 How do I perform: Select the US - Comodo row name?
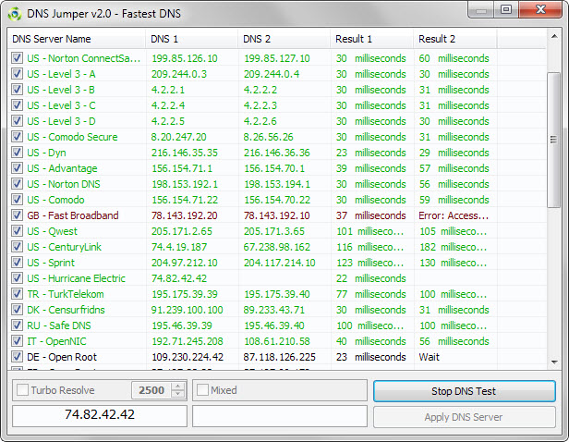55,200
